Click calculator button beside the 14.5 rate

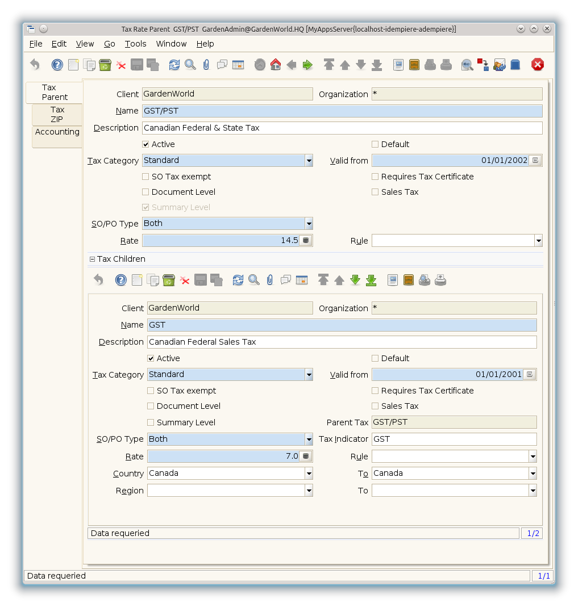pyautogui.click(x=306, y=241)
